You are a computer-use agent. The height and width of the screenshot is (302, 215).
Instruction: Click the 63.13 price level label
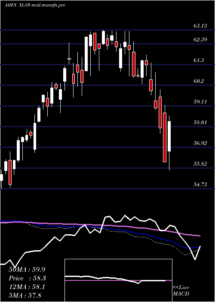pyautogui.click(x=200, y=26)
